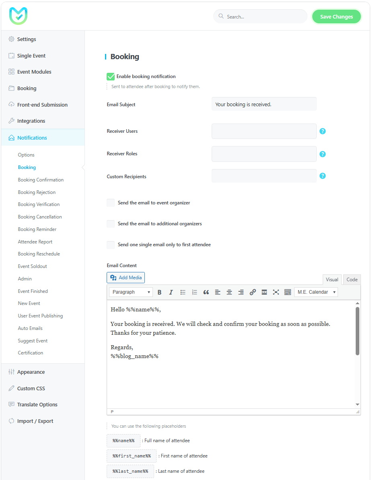Open fullscreen editor mode icon
371x480 pixels.
[x=276, y=292]
